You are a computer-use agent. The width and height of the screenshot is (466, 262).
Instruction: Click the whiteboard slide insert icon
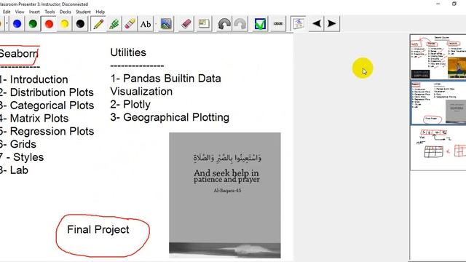coord(204,24)
